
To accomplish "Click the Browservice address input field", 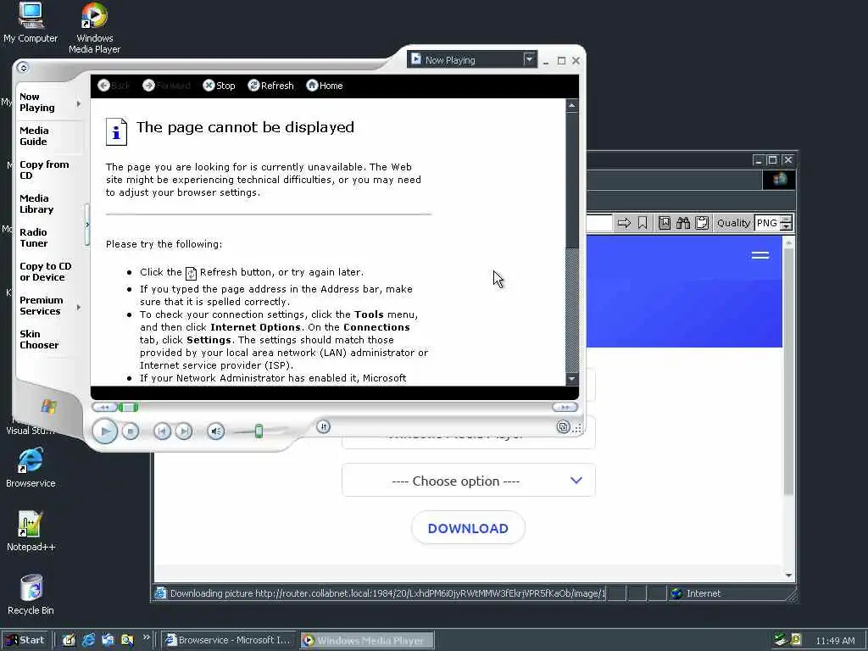I will click(599, 223).
